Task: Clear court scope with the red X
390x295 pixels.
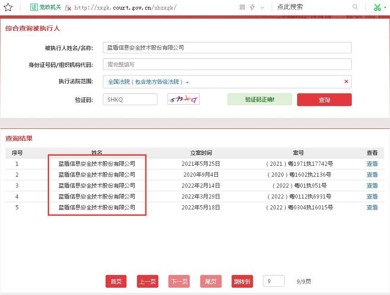Action: [346, 81]
